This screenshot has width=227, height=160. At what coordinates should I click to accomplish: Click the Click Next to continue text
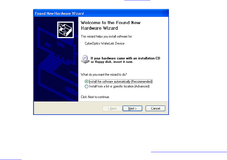[x=95, y=97]
